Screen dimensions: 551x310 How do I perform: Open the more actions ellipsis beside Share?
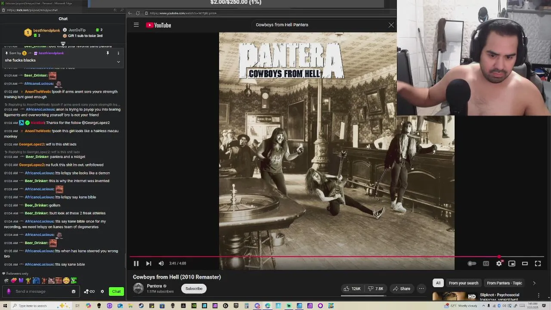[421, 288]
